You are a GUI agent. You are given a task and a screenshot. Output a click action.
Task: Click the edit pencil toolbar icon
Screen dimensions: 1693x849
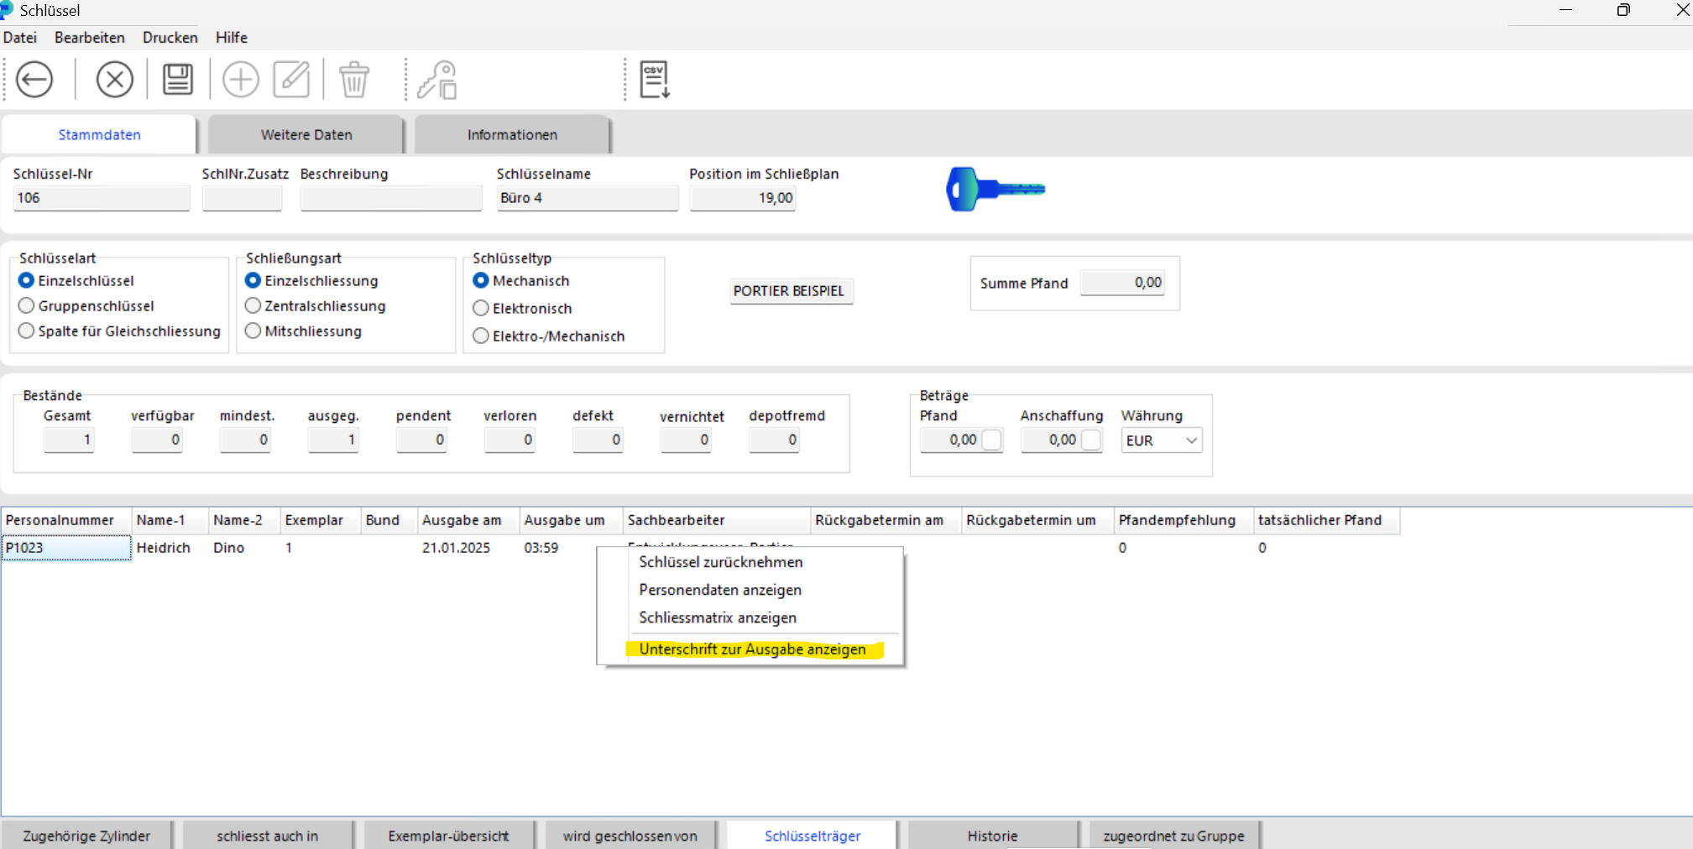(291, 80)
